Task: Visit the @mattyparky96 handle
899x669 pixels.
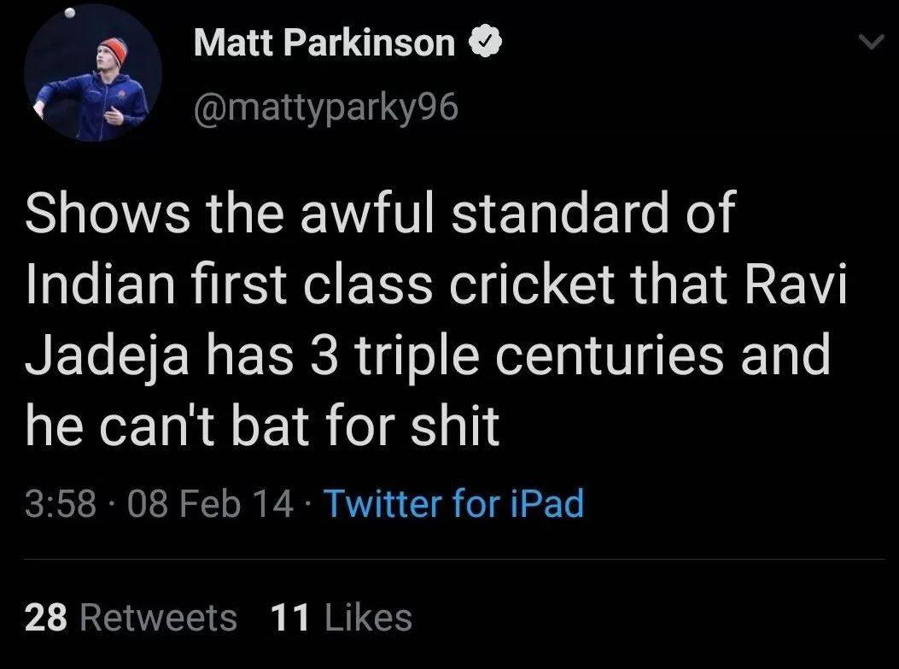Action: coord(327,108)
